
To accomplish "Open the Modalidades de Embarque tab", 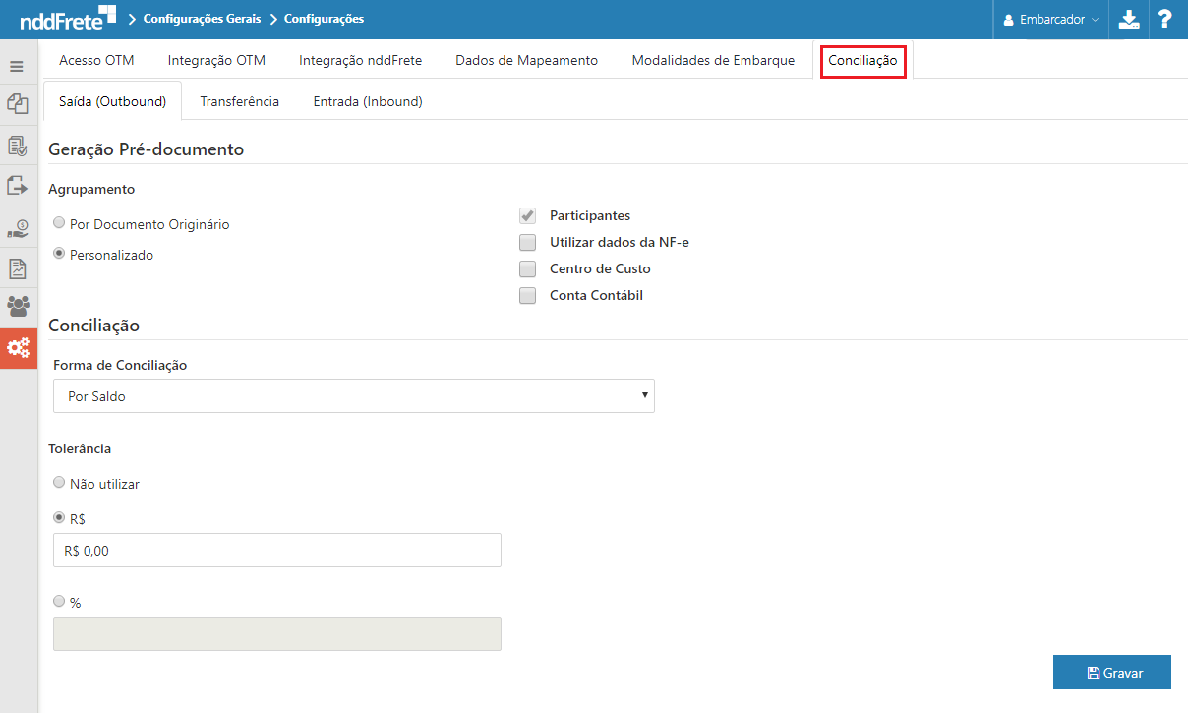I will (x=713, y=60).
